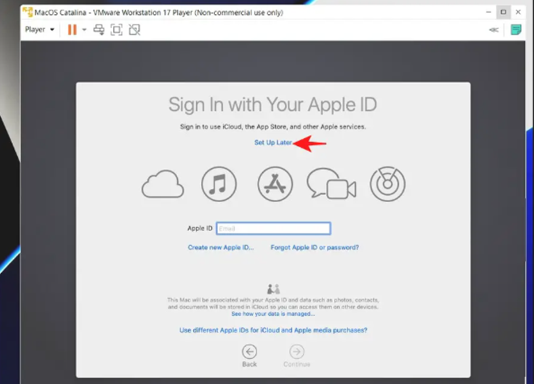Click the 'Sign In with Your Apple ID' heading
The width and height of the screenshot is (534, 384).
(273, 104)
